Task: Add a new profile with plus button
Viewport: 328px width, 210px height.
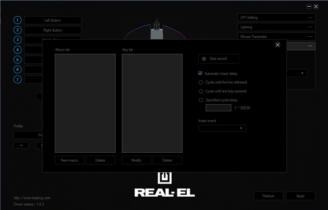Action: (21, 145)
